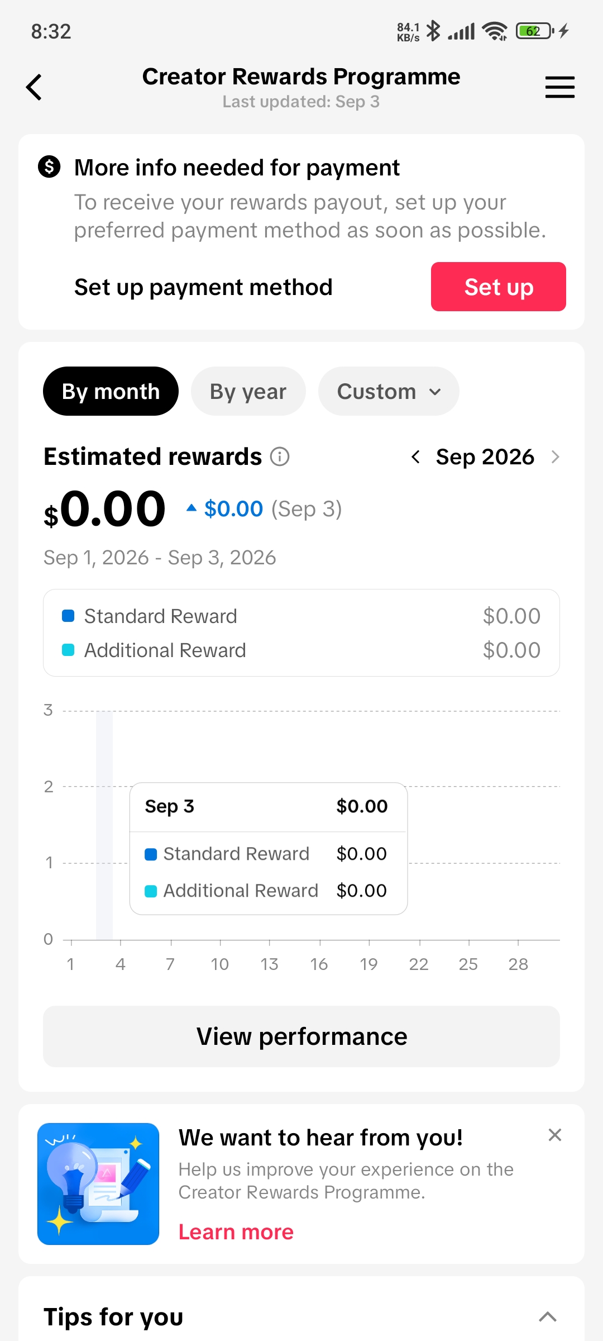Tap the Wi-Fi icon in status bar
Viewport: 603px width, 1341px height.
(x=495, y=31)
